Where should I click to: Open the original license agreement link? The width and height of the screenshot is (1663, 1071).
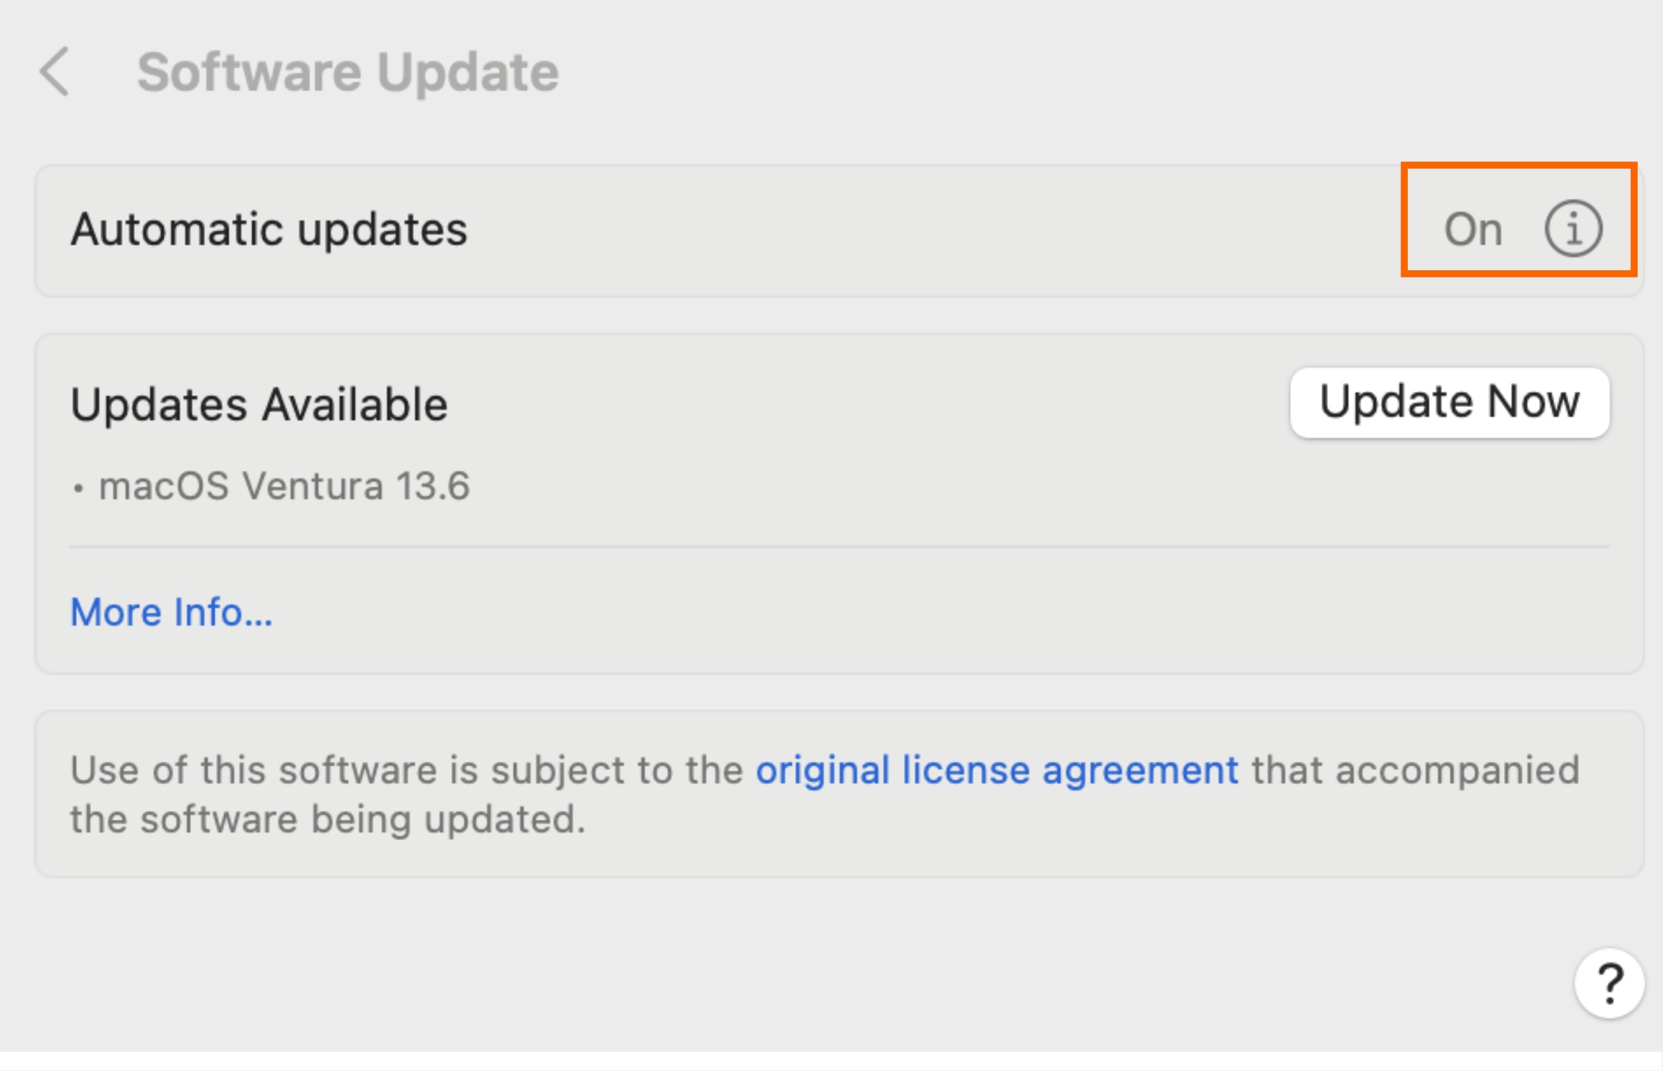[997, 770]
